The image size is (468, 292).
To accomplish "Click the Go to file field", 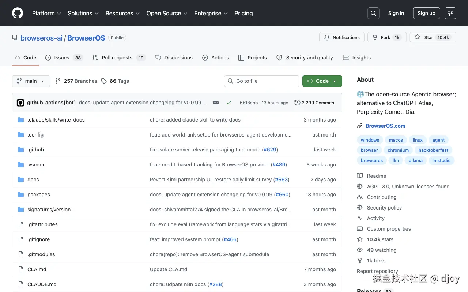I will 262,81.
